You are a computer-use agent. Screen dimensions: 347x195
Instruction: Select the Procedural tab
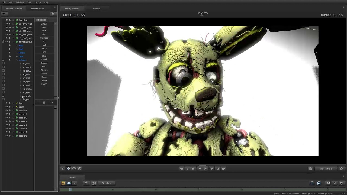[x=41, y=20]
